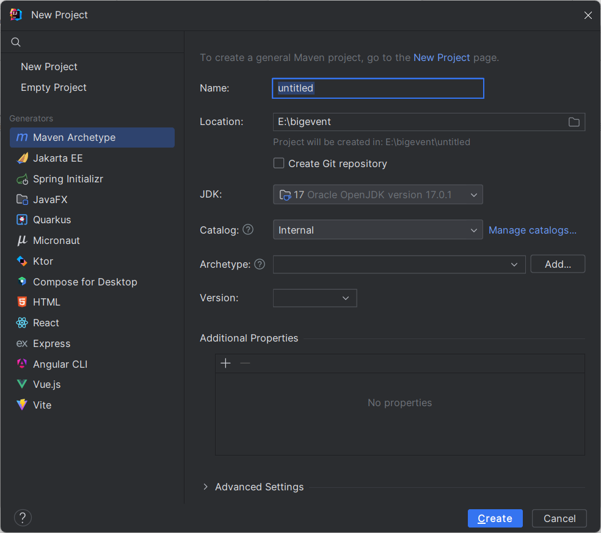Click the Vue.js logo icon
The height and width of the screenshot is (533, 601).
[22, 384]
